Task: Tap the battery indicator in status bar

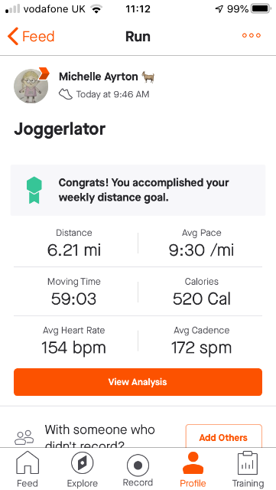Action: [261, 9]
